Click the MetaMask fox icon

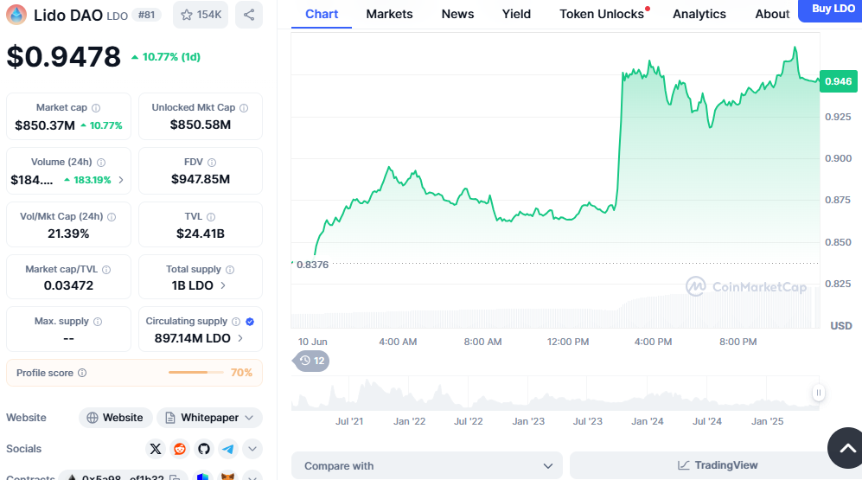click(227, 477)
